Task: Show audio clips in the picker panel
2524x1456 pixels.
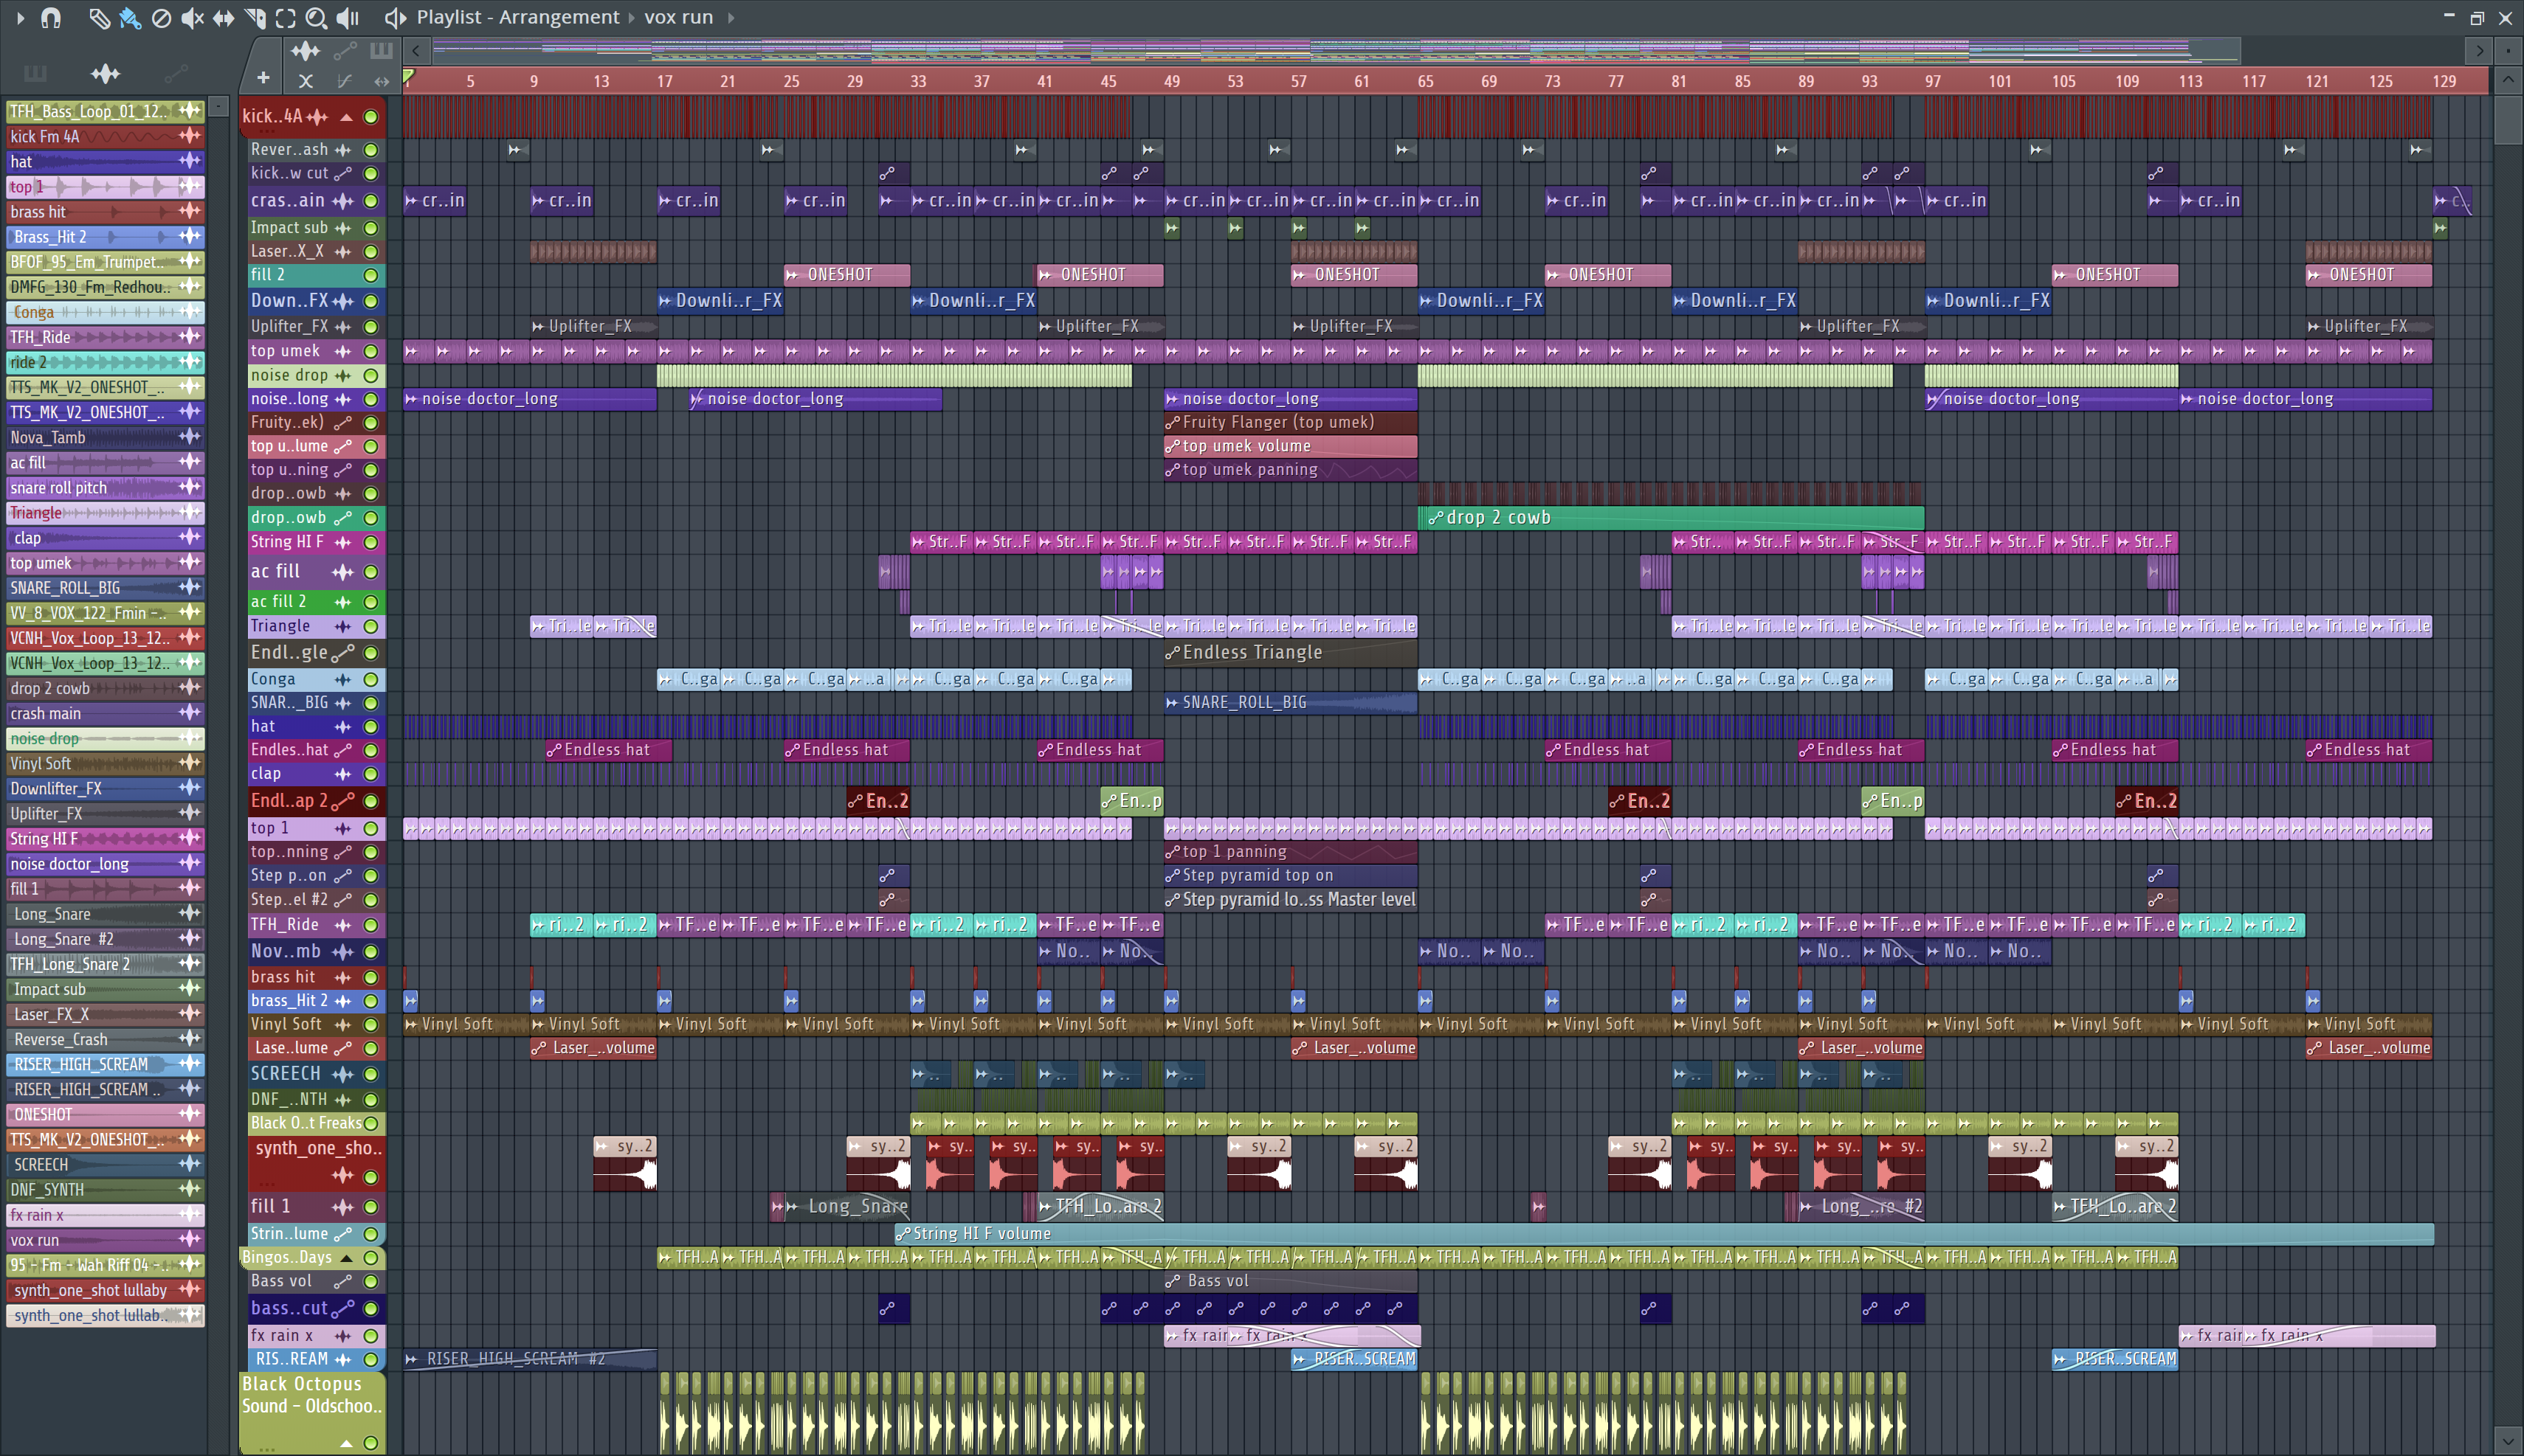Action: [x=105, y=73]
